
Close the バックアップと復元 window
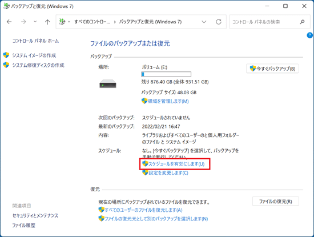tap(304, 6)
